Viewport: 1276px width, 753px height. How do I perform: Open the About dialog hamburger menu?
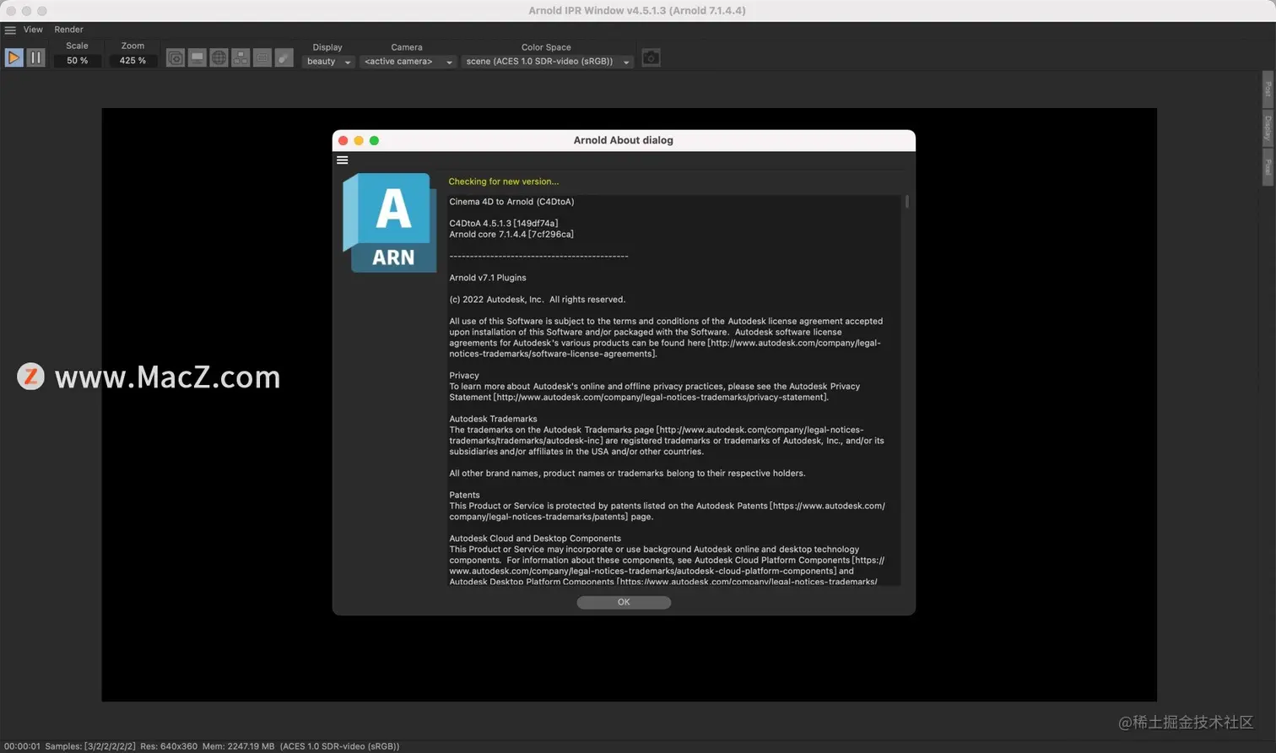[342, 160]
